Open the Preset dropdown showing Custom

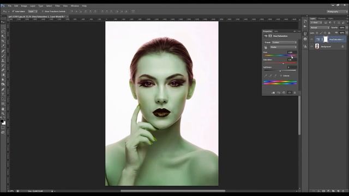(284, 42)
